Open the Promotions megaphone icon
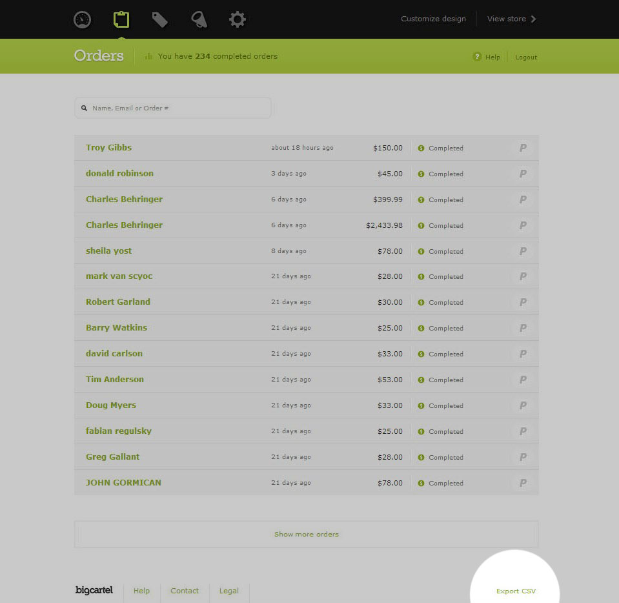The width and height of the screenshot is (619, 603). [199, 20]
